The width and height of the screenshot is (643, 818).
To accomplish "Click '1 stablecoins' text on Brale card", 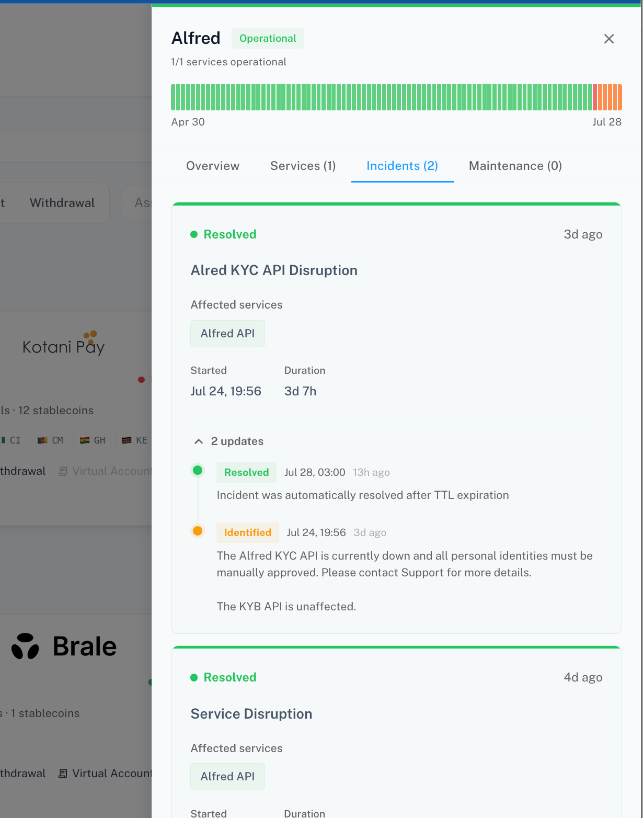I will (45, 713).
